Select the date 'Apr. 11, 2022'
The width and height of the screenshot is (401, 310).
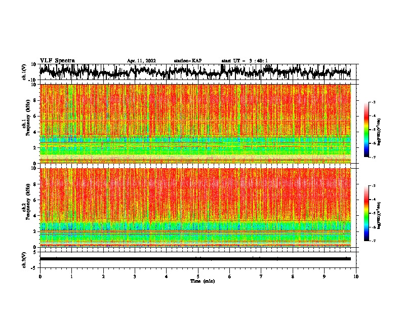(141, 61)
